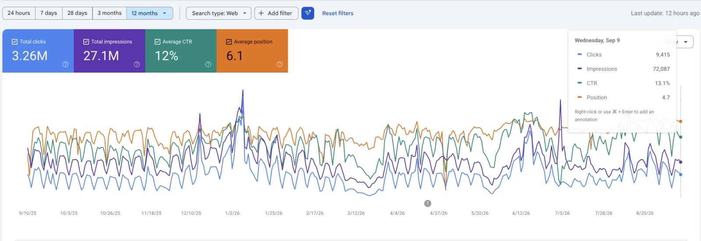This screenshot has width=701, height=241.
Task: Click the 12/10/25 axis date label
Action: (191, 213)
